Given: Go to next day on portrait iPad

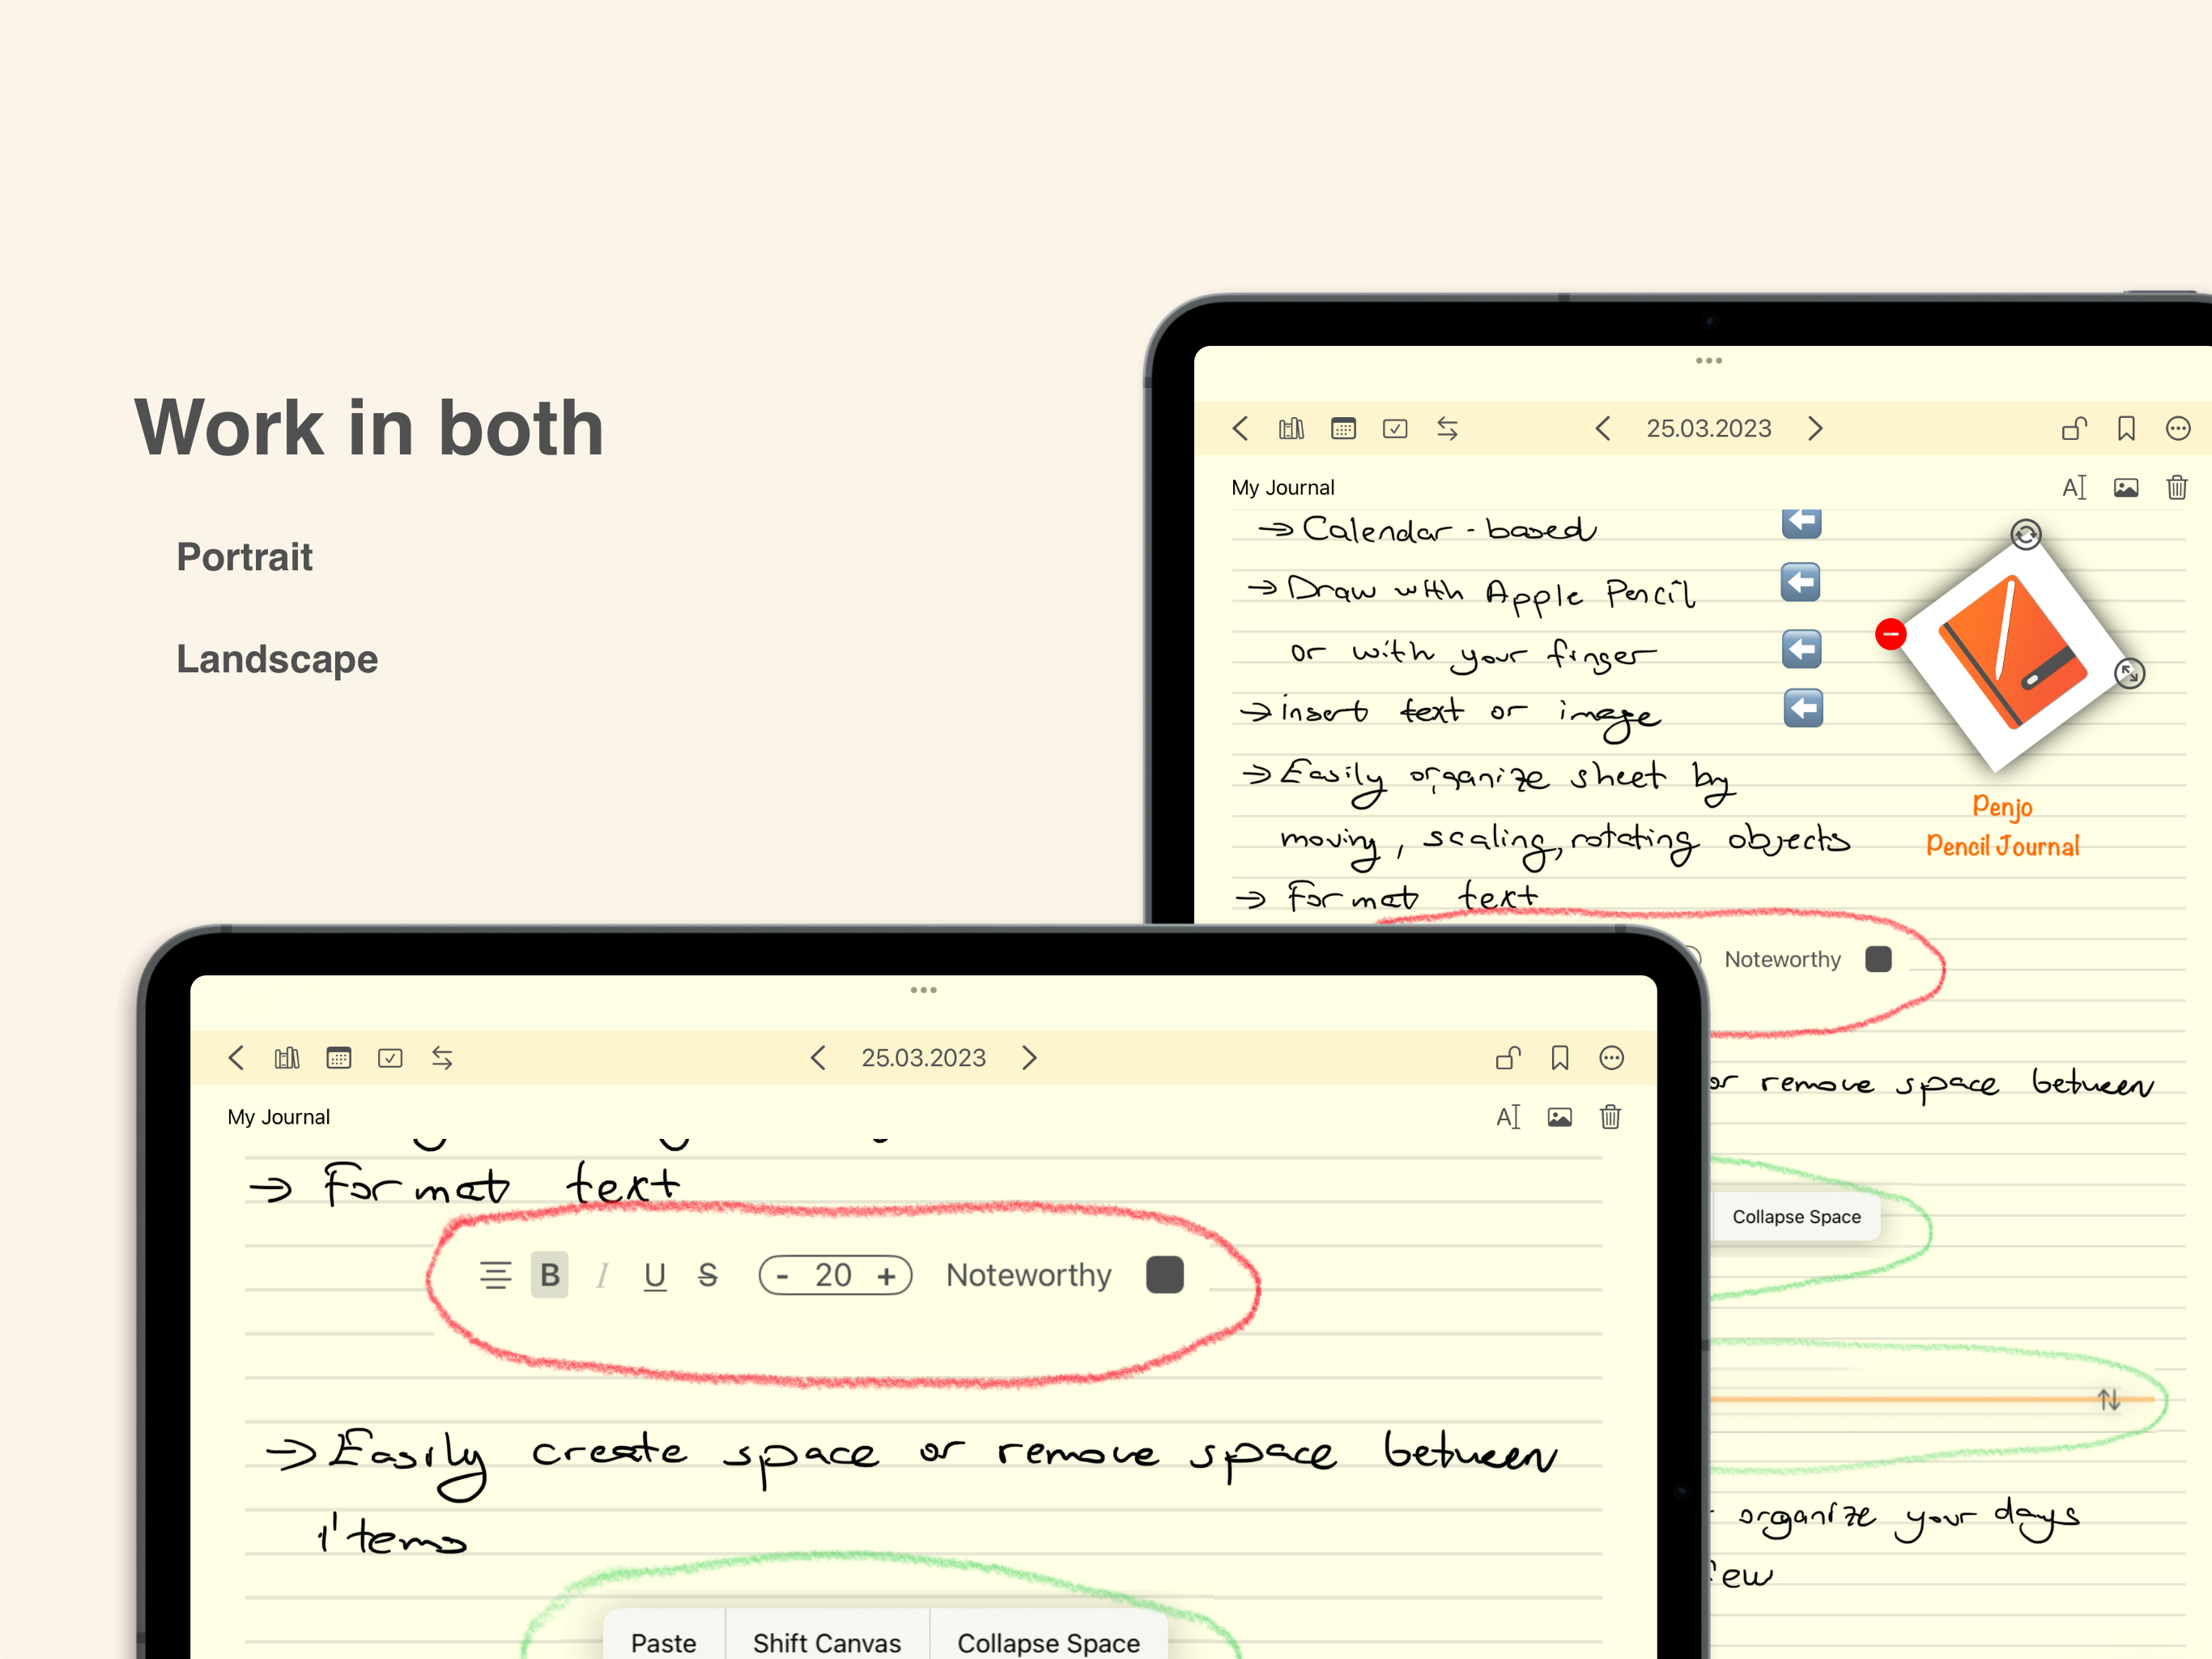Looking at the screenshot, I should [x=1815, y=429].
